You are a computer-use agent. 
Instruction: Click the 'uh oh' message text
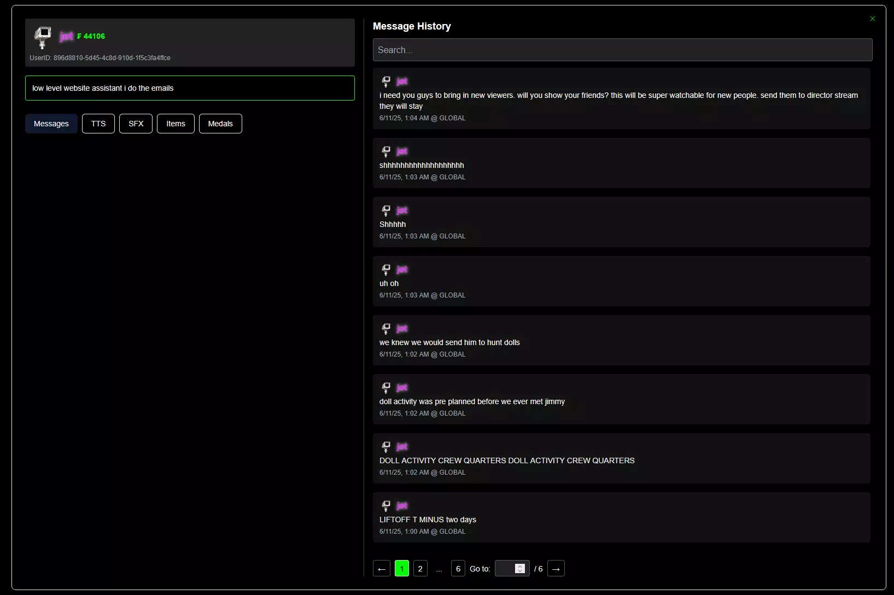click(x=389, y=283)
